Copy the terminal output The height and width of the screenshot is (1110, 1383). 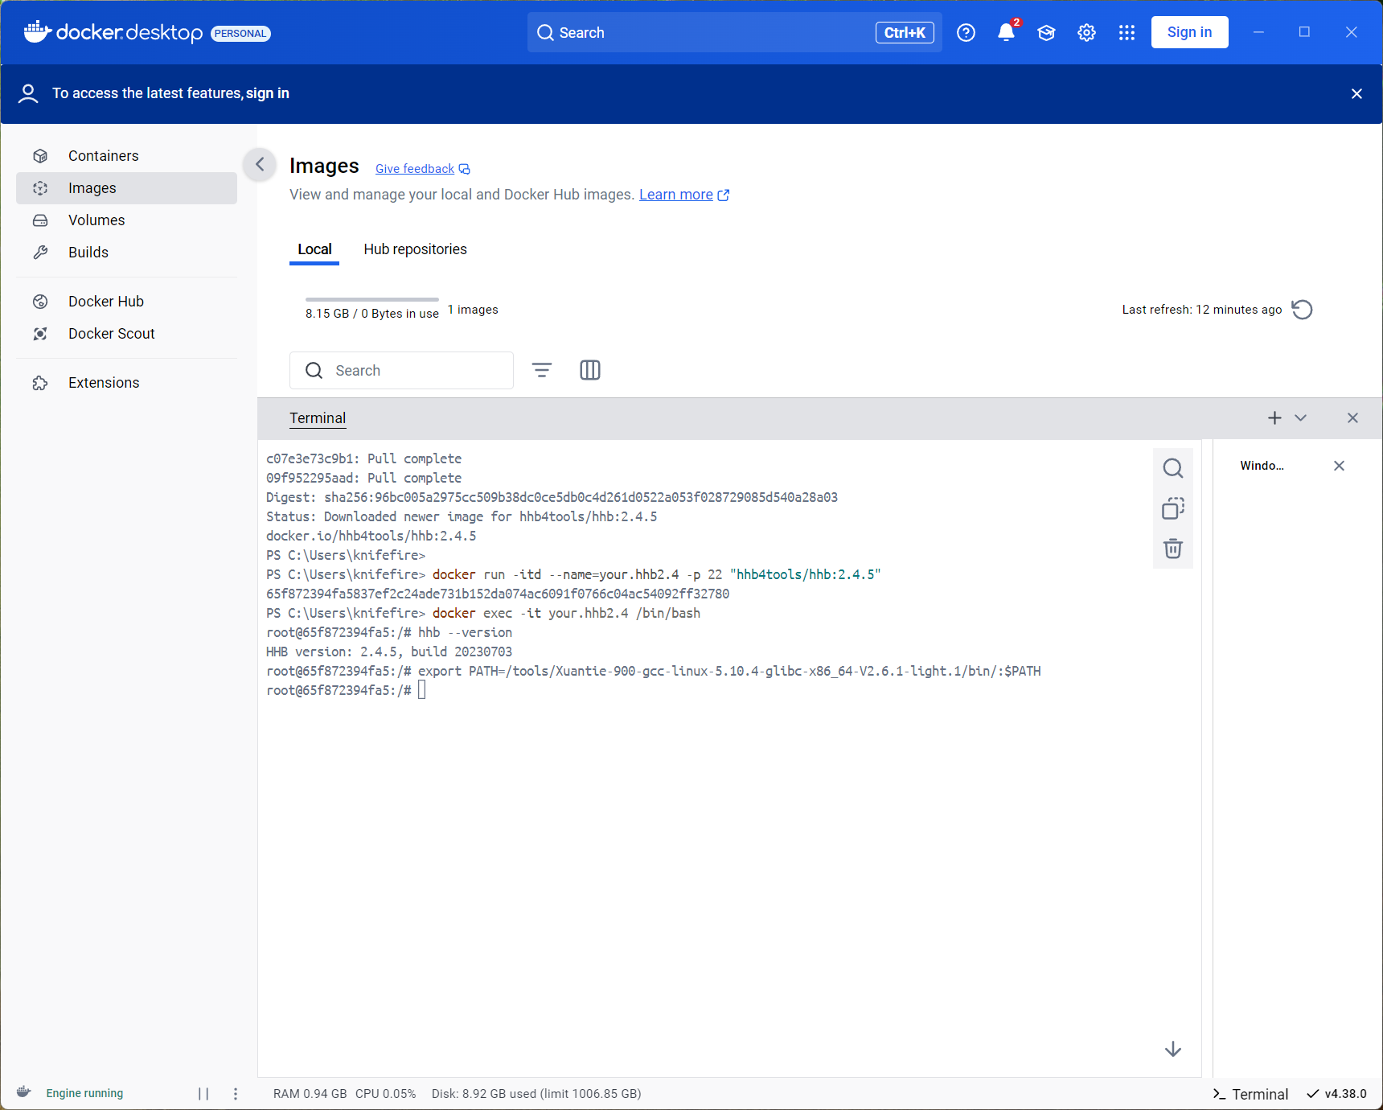(1173, 508)
